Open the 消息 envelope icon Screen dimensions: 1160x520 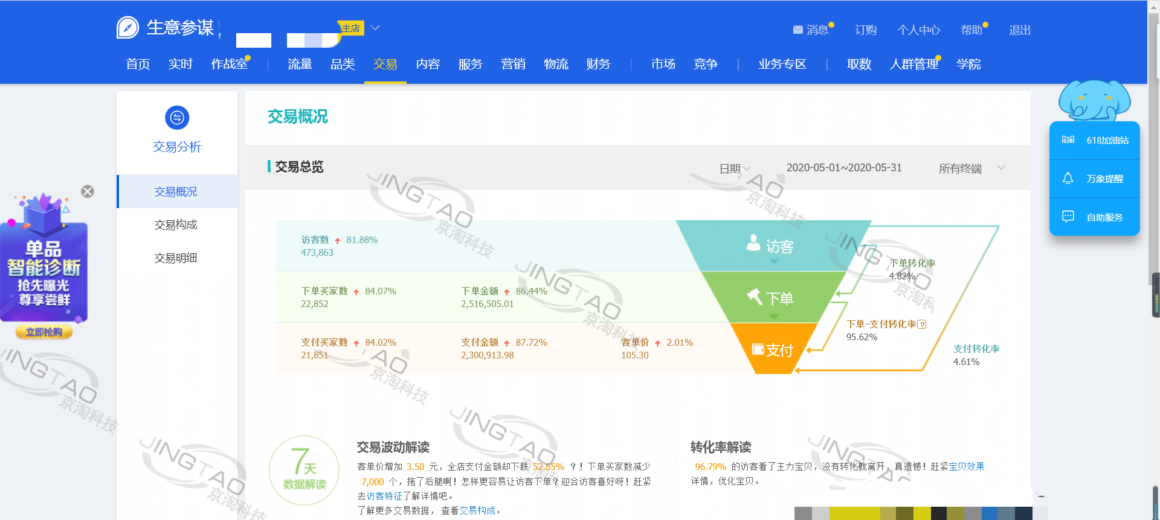(x=798, y=30)
